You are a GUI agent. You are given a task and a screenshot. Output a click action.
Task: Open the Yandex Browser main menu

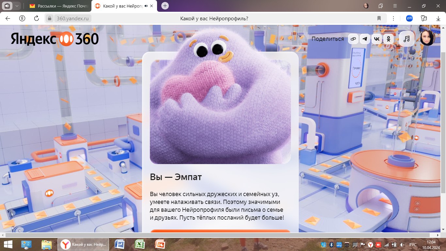pyautogui.click(x=395, y=6)
